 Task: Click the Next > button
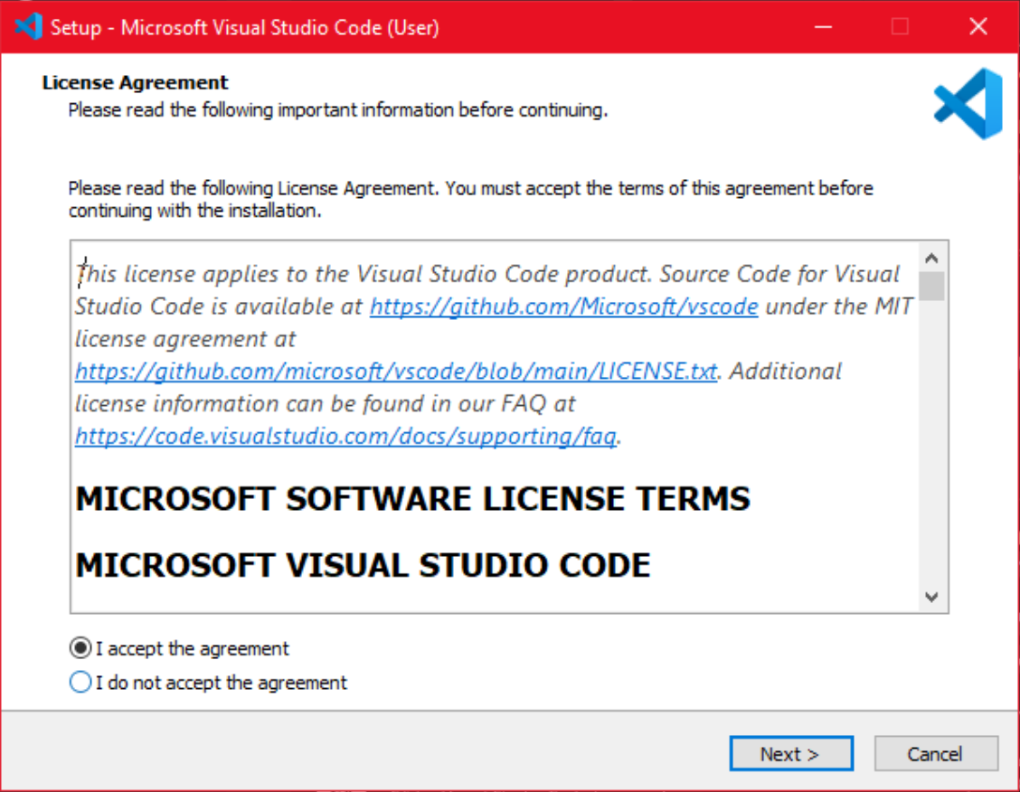coord(791,754)
